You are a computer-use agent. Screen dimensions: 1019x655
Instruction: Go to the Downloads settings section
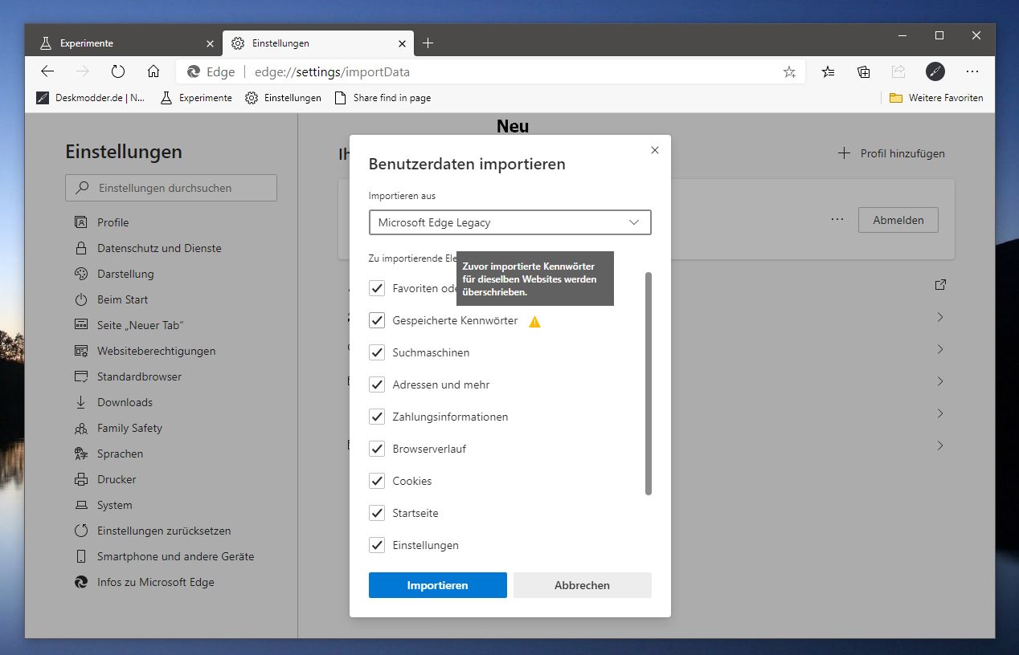[x=125, y=402]
